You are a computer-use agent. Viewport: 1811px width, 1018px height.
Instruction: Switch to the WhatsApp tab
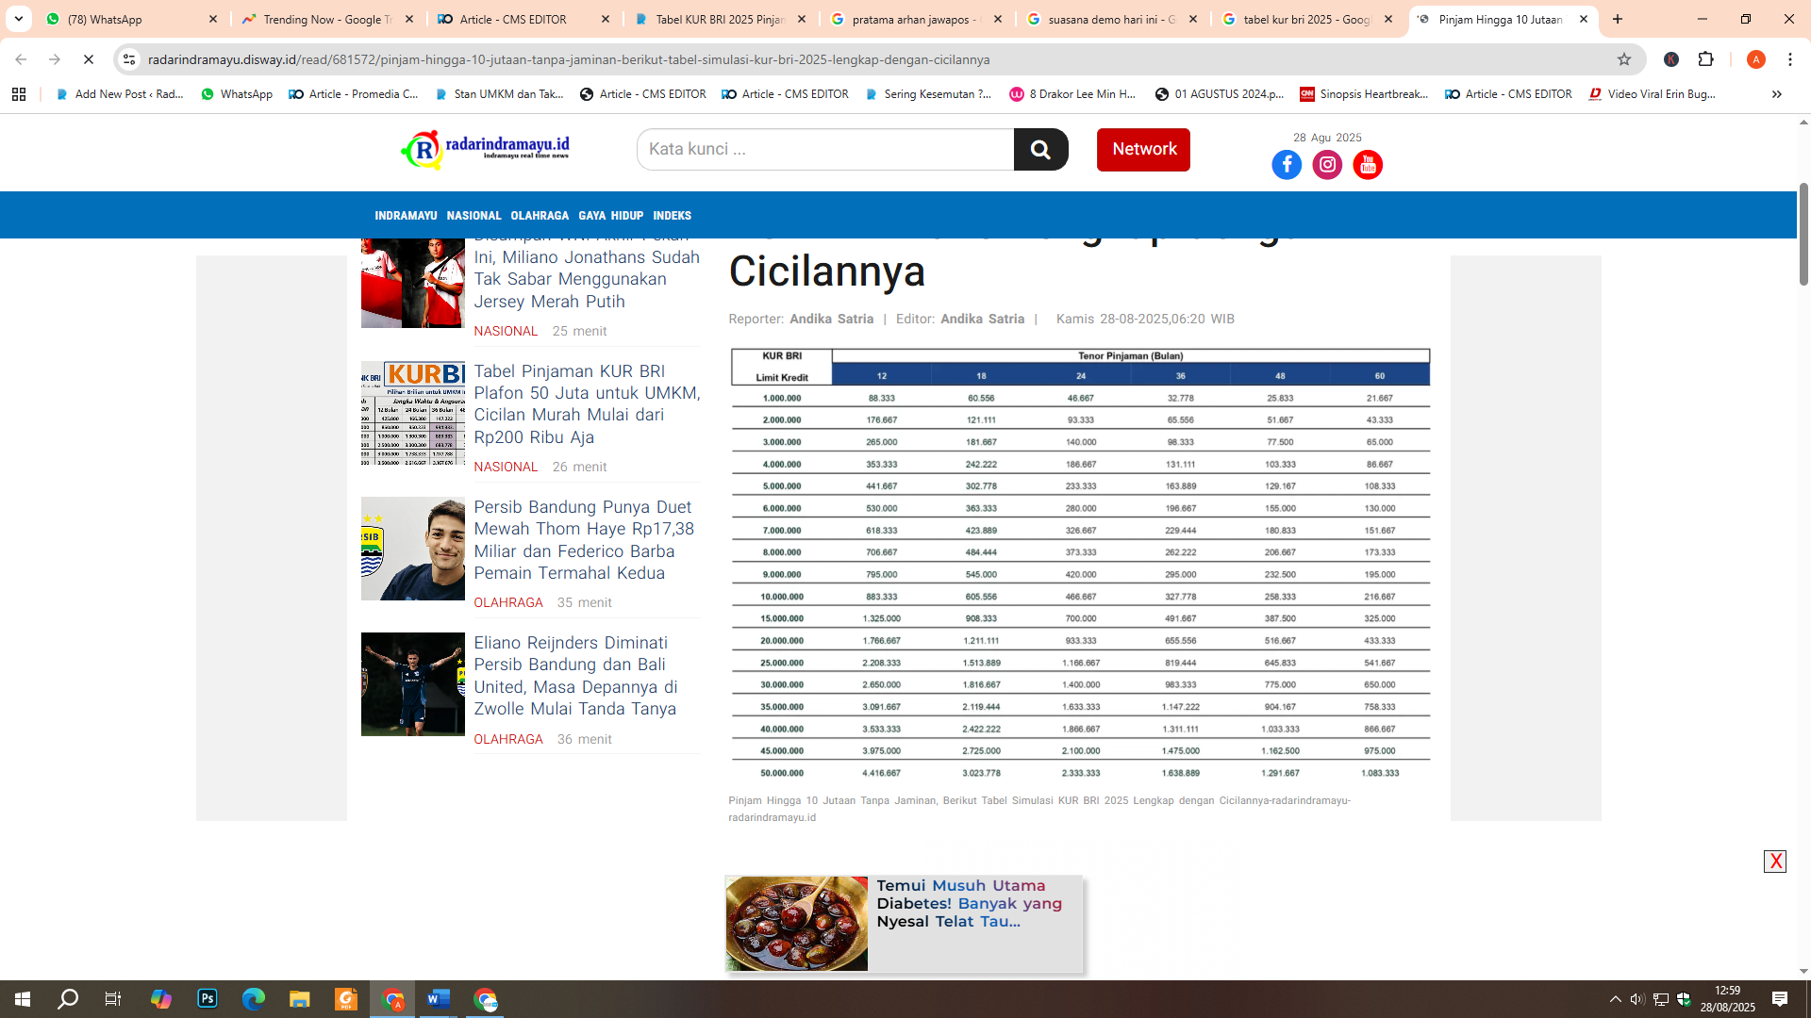coord(132,19)
